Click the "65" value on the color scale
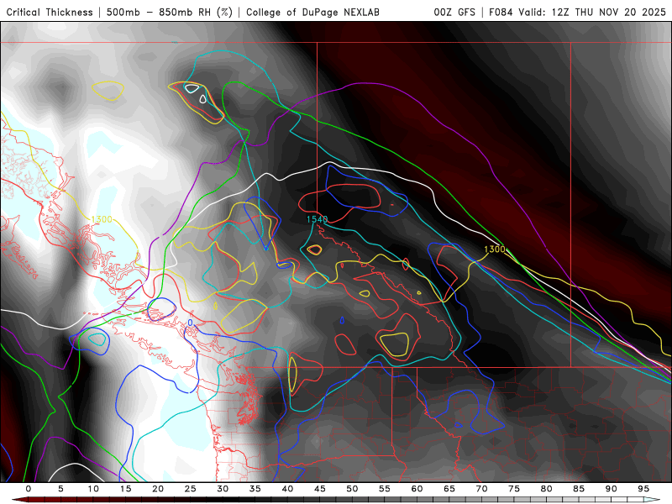This screenshot has width=672, height=504. coord(449,489)
